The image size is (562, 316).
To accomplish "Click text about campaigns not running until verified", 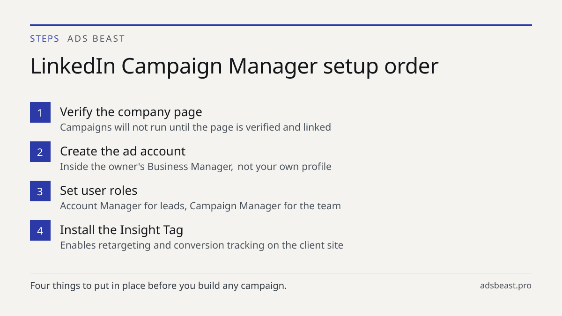I will 195,127.
